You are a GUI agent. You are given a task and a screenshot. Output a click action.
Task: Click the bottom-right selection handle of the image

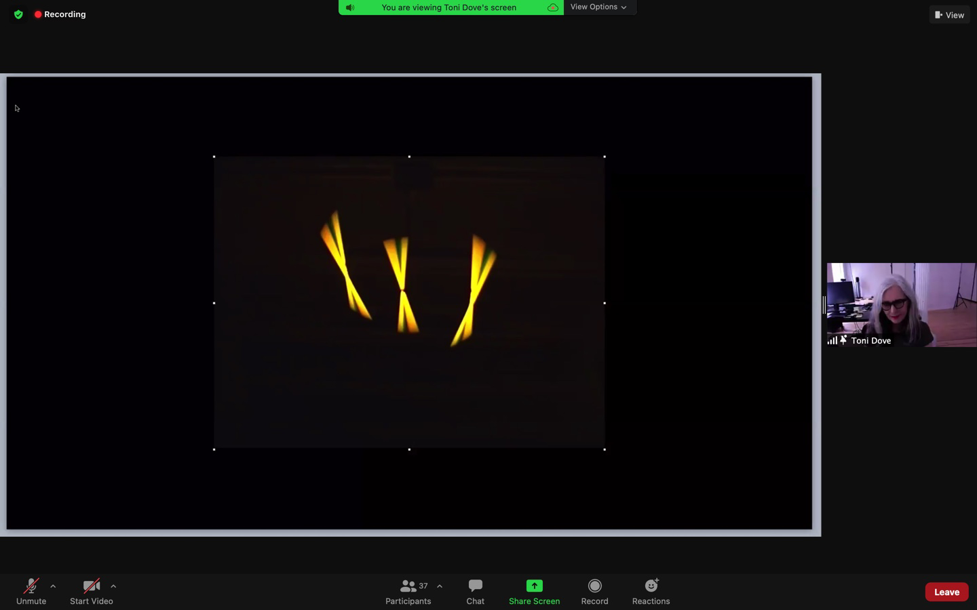pyautogui.click(x=605, y=449)
